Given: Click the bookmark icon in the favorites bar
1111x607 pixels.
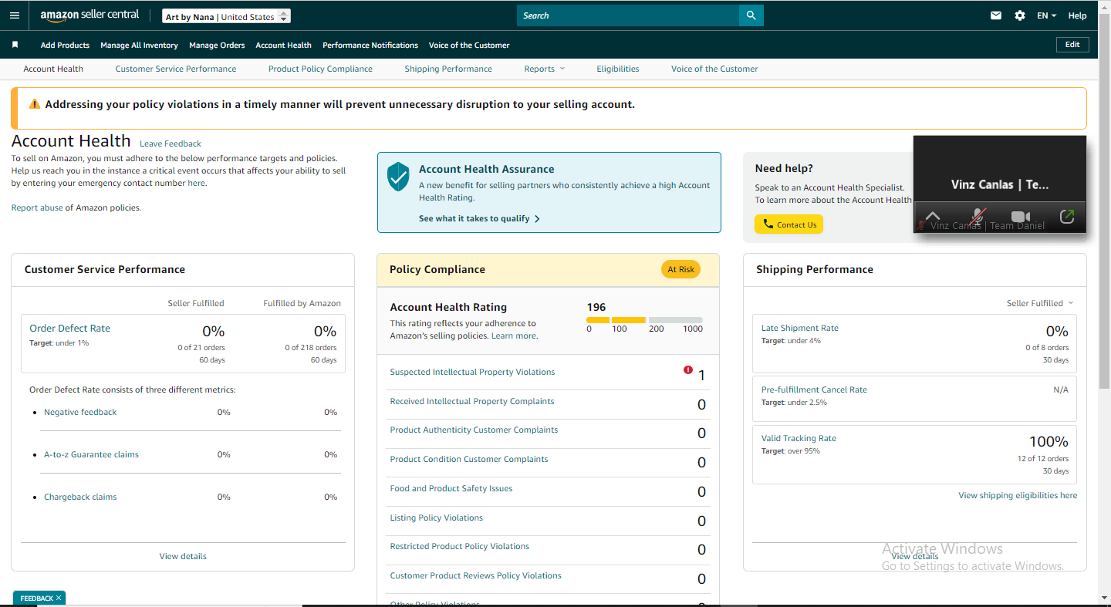Looking at the screenshot, I should [x=15, y=45].
